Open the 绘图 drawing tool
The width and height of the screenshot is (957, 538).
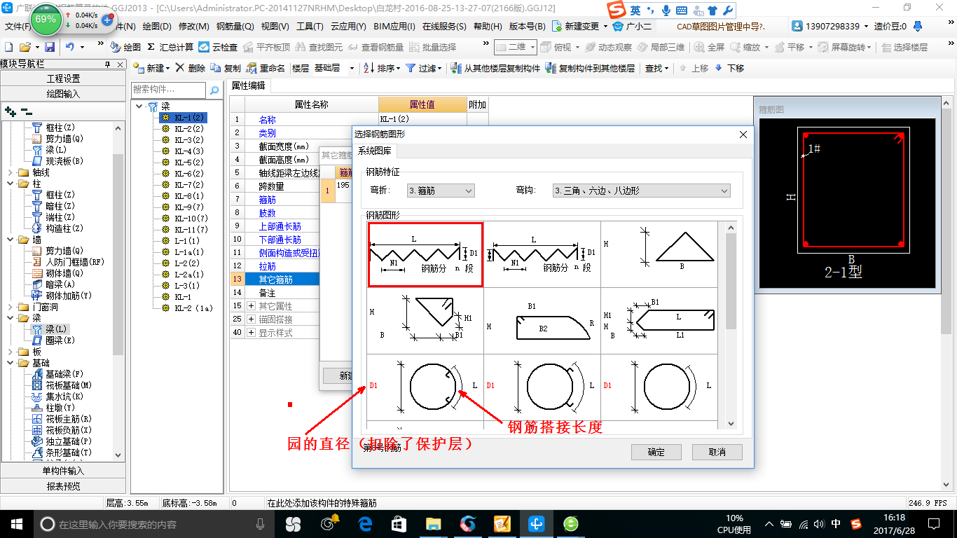(x=125, y=47)
